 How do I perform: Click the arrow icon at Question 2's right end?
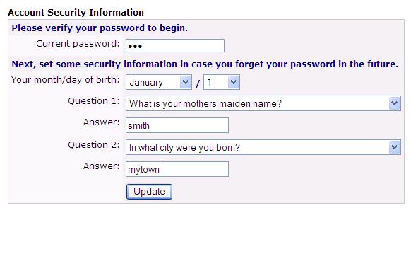tap(394, 147)
